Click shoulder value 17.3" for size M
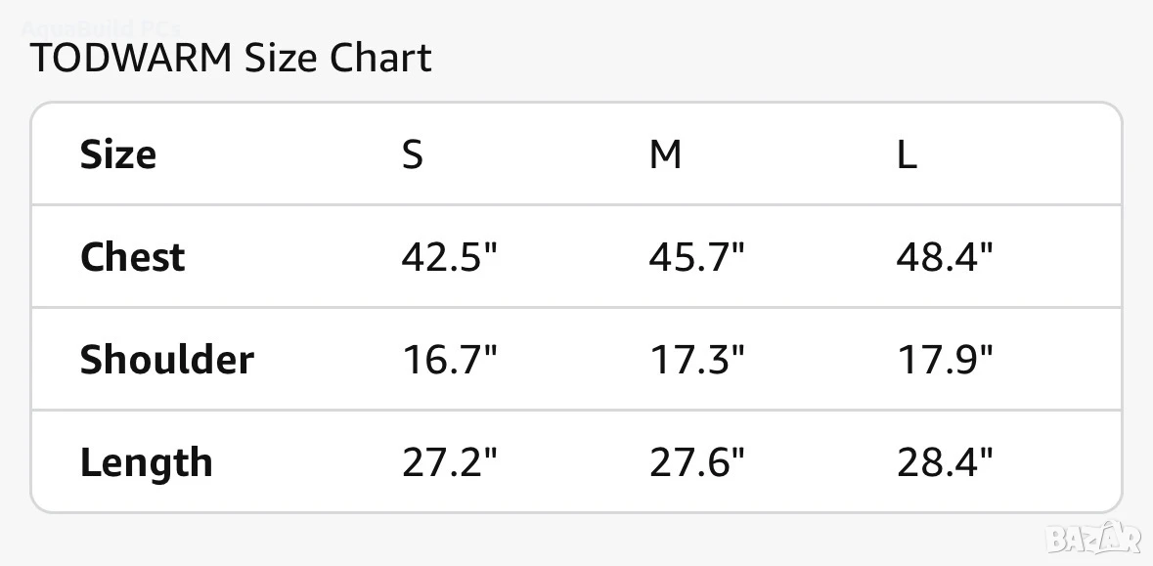The width and height of the screenshot is (1153, 566). (696, 360)
